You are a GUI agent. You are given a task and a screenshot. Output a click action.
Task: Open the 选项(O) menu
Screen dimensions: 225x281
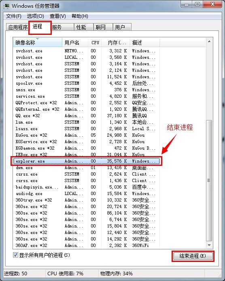36,16
